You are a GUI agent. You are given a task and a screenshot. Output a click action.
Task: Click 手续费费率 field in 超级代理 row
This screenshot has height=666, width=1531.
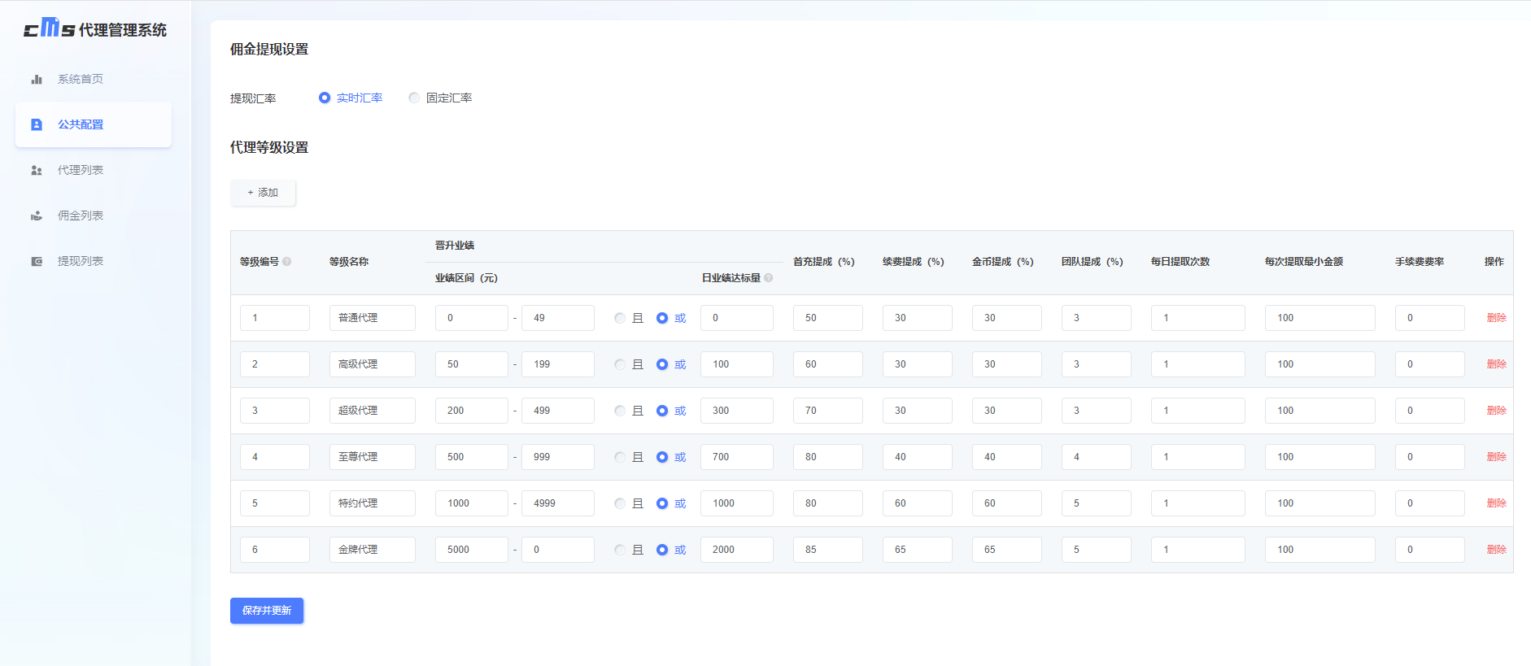click(1430, 411)
